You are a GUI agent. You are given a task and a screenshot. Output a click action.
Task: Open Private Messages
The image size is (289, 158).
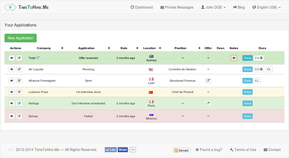coord(177,7)
